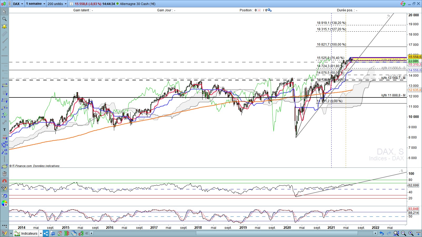Image resolution: width=422 pixels, height=237 pixels.
Task: Click the 'Gain latent' field
Action: [83, 10]
